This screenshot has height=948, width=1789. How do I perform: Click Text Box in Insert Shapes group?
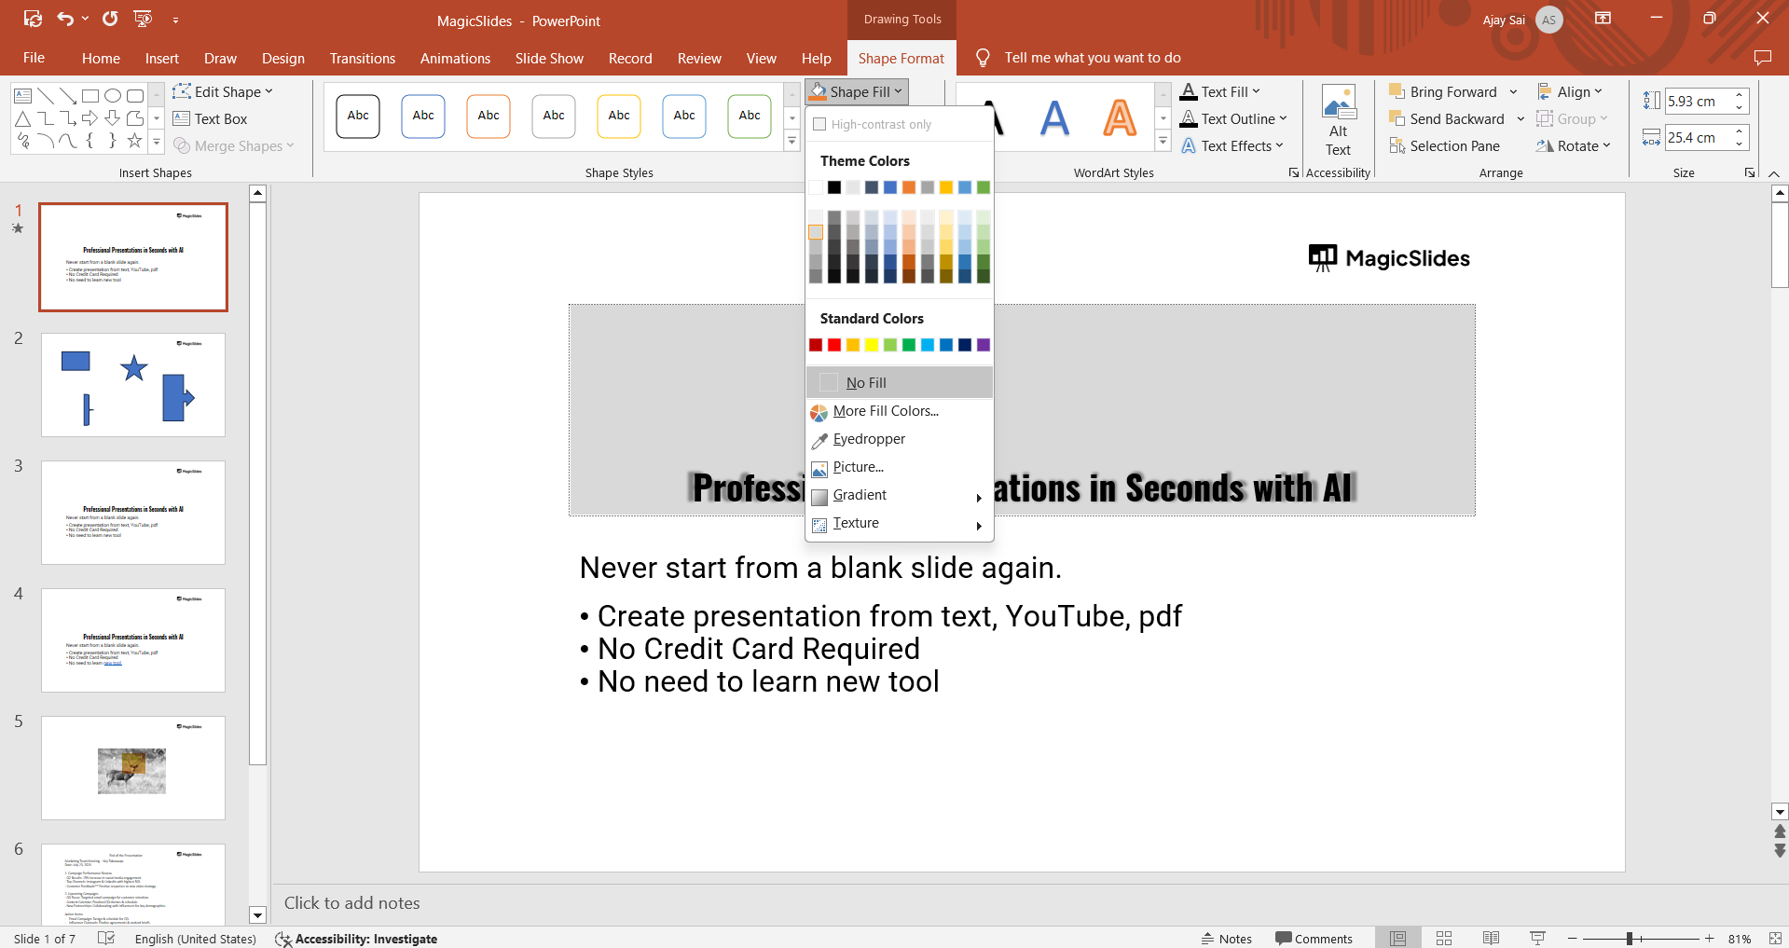[x=210, y=118]
